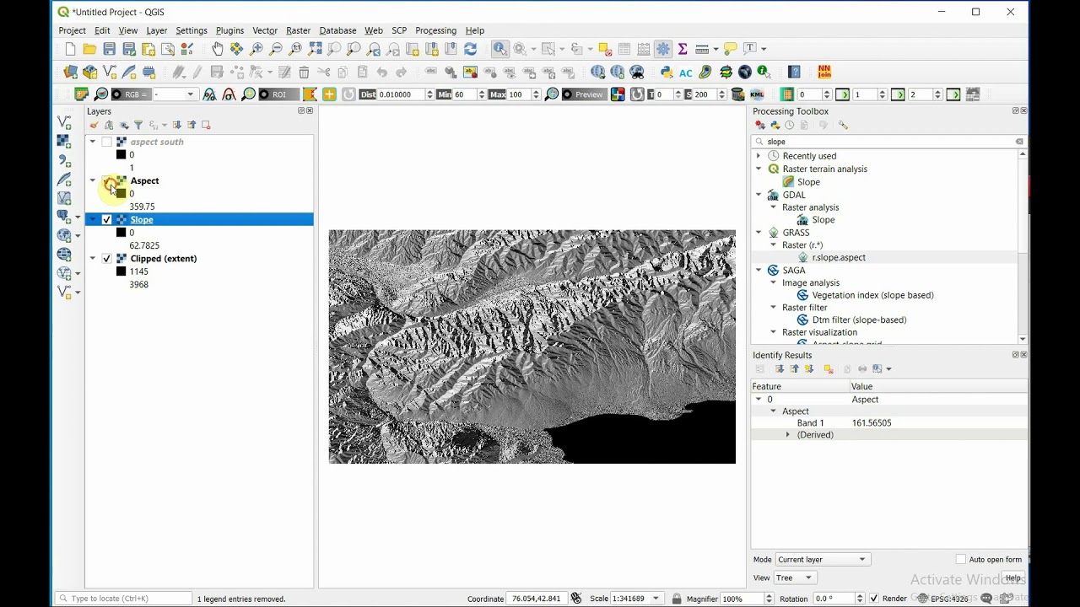Expand the Recently used toolbox group

pyautogui.click(x=759, y=156)
